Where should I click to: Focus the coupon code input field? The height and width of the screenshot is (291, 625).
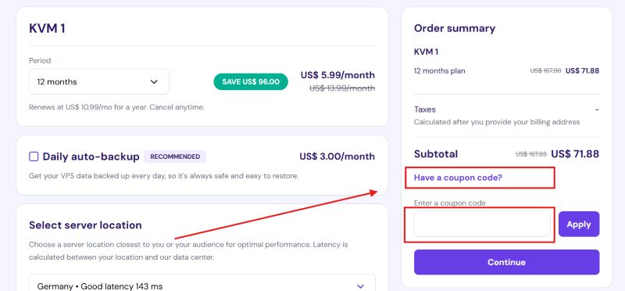click(482, 224)
